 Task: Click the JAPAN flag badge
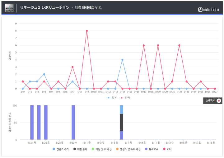click(212, 101)
